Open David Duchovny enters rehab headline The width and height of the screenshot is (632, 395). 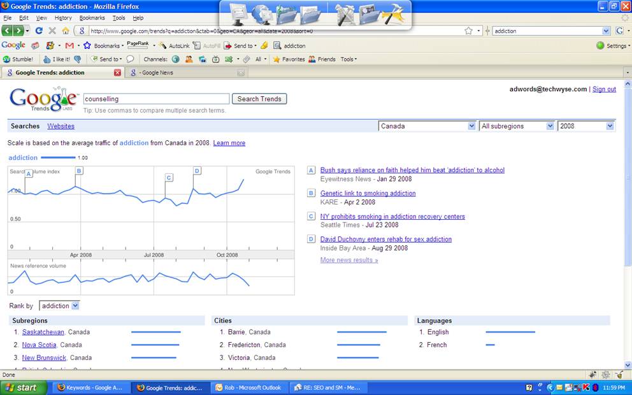385,239
